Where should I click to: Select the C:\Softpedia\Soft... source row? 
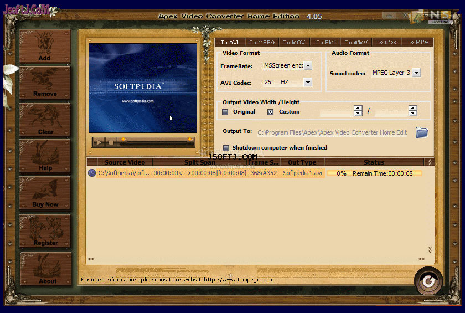click(125, 173)
